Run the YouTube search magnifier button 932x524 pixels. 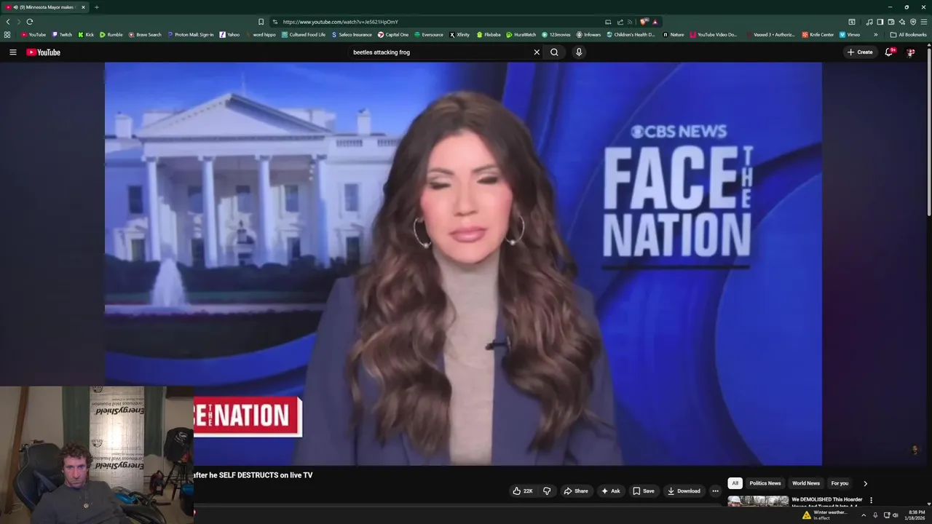tap(554, 52)
